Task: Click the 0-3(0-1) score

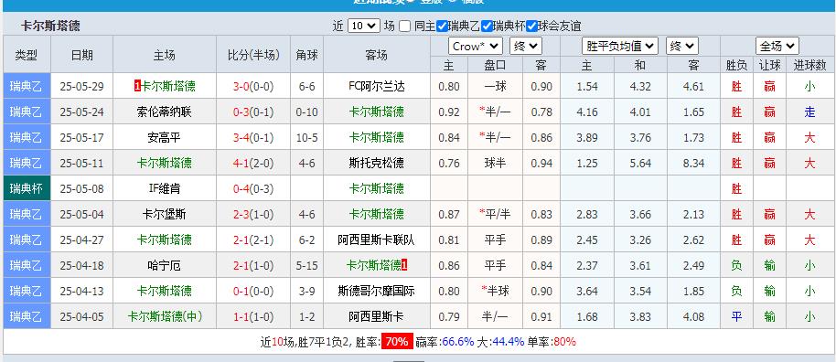Action: pyautogui.click(x=253, y=112)
